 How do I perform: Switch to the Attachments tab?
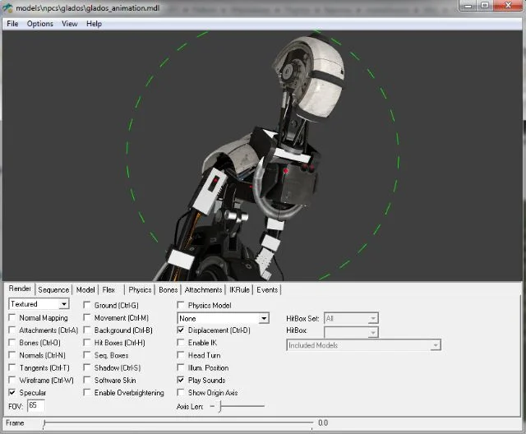pyautogui.click(x=203, y=290)
